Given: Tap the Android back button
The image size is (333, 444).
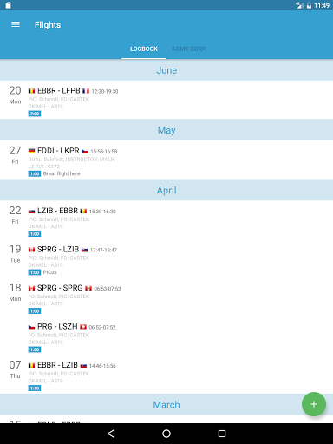Looking at the screenshot, I should (x=111, y=434).
